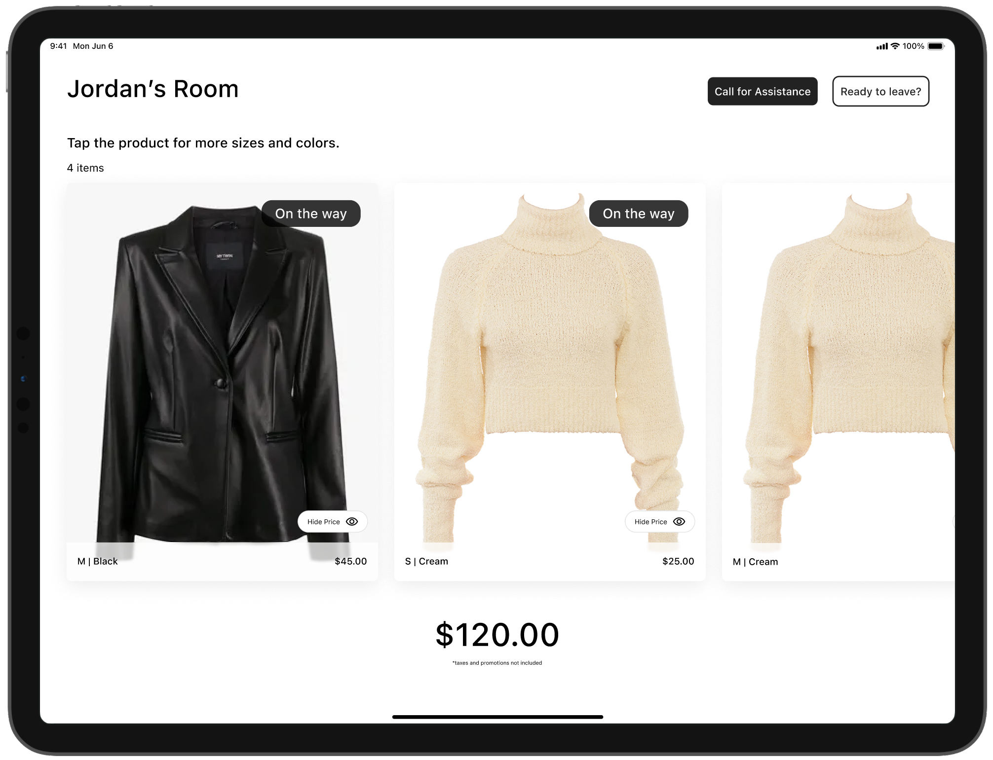Screen dimensions: 993x760
Task: Open the M Cream sweater product card
Action: (838, 382)
